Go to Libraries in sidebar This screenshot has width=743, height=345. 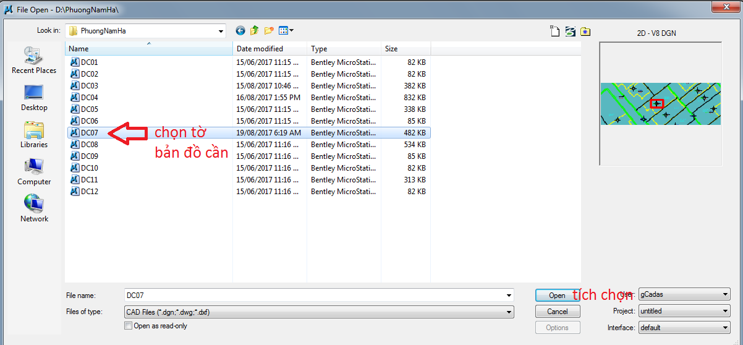33,135
